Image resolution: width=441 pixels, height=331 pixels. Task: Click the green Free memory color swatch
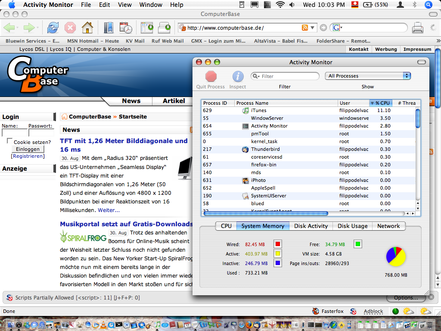click(x=358, y=244)
